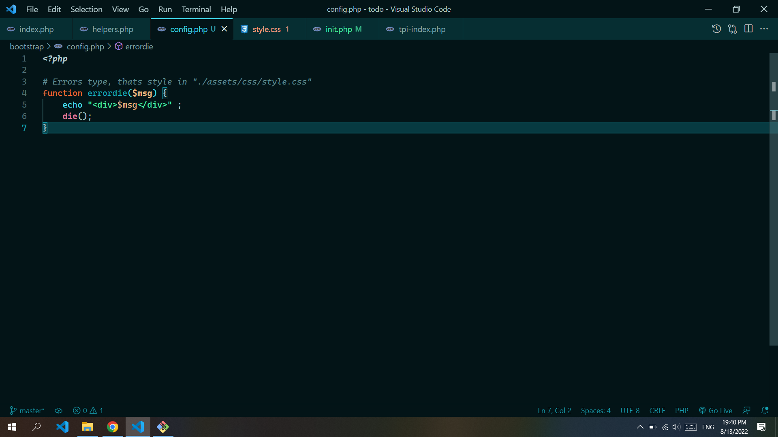Click on the die() call on line 6
Viewport: 778px width, 437px height.
point(75,116)
